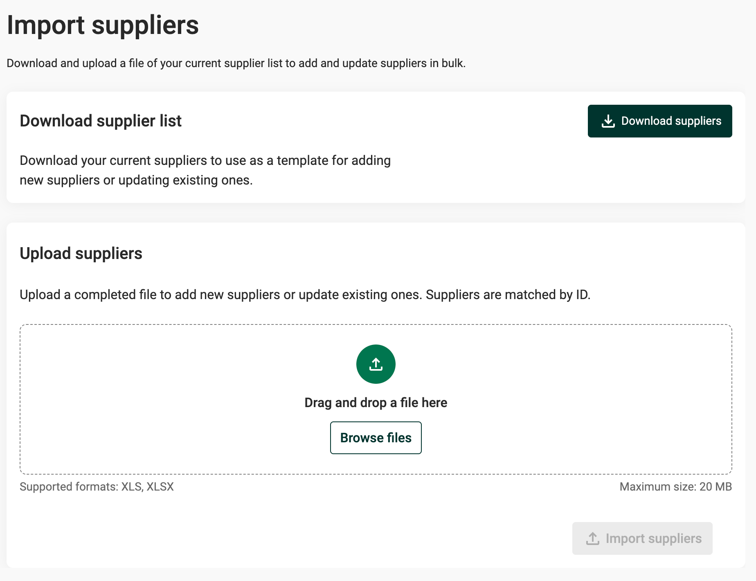
Task: Click the green circular upload icon
Action: [376, 364]
